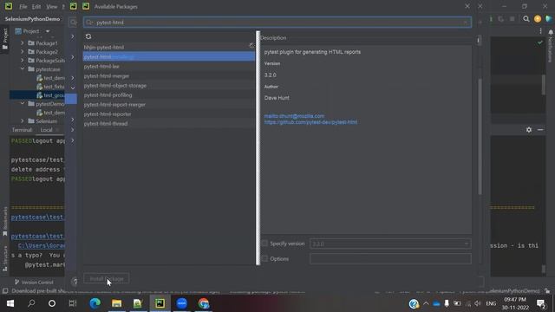This screenshot has width=555, height=312.
Task: Open the Bookmarks side tab
Action: 5,222
